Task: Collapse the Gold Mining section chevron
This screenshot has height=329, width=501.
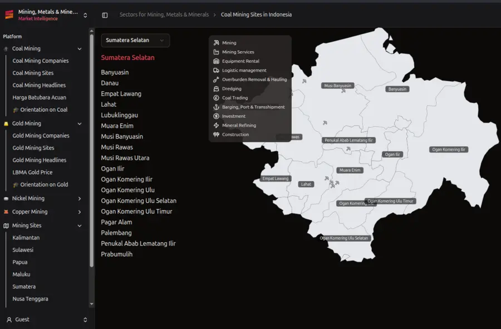Action: click(80, 124)
